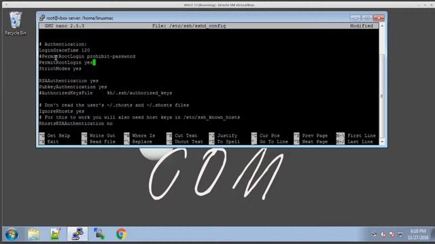Click the 'Get Help' nano shortcut label
Screen dimensions: 435x244
coord(58,136)
